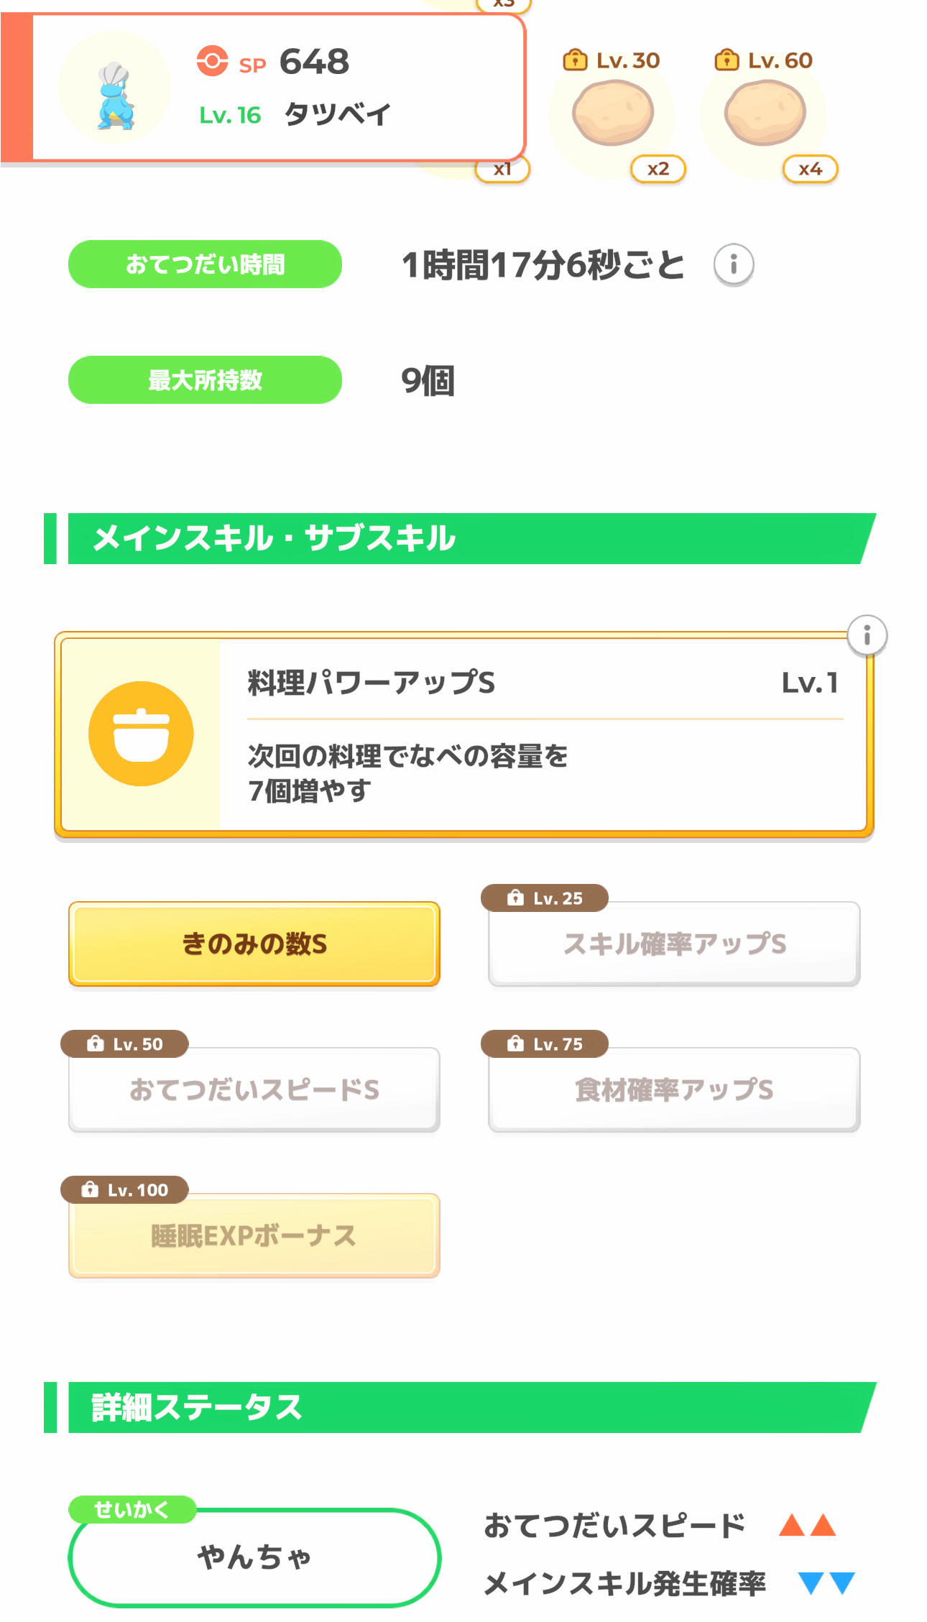This screenshot has width=927, height=1622.
Task: Tap the orange cooking pot skill icon
Action: [141, 733]
